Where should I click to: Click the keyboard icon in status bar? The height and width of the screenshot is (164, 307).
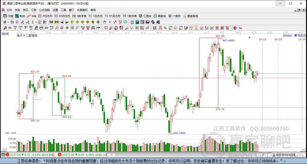click(x=3, y=155)
